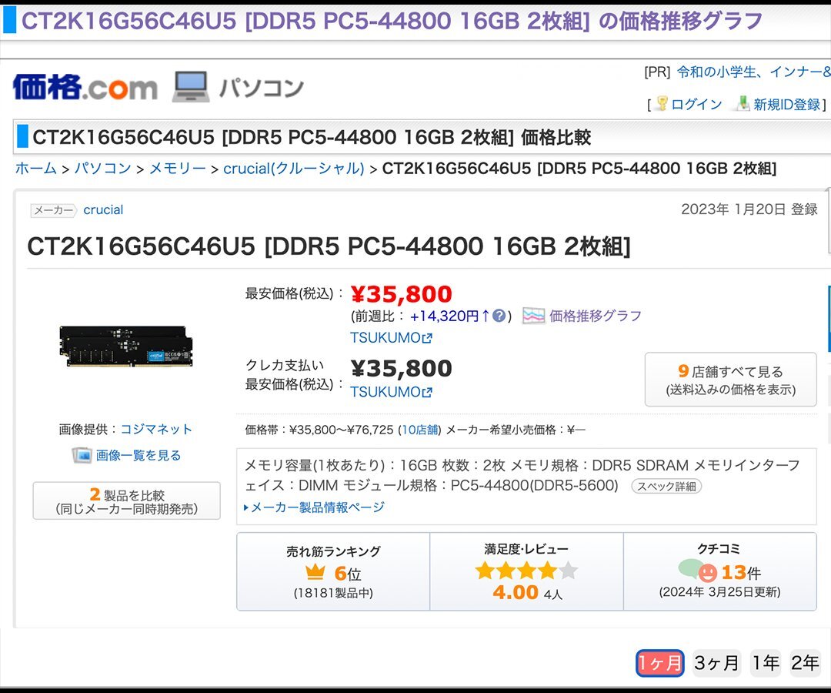Click the question mark help icon
The width and height of the screenshot is (831, 693).
[499, 316]
